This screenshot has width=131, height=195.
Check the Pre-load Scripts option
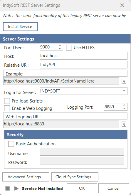tap(7, 101)
